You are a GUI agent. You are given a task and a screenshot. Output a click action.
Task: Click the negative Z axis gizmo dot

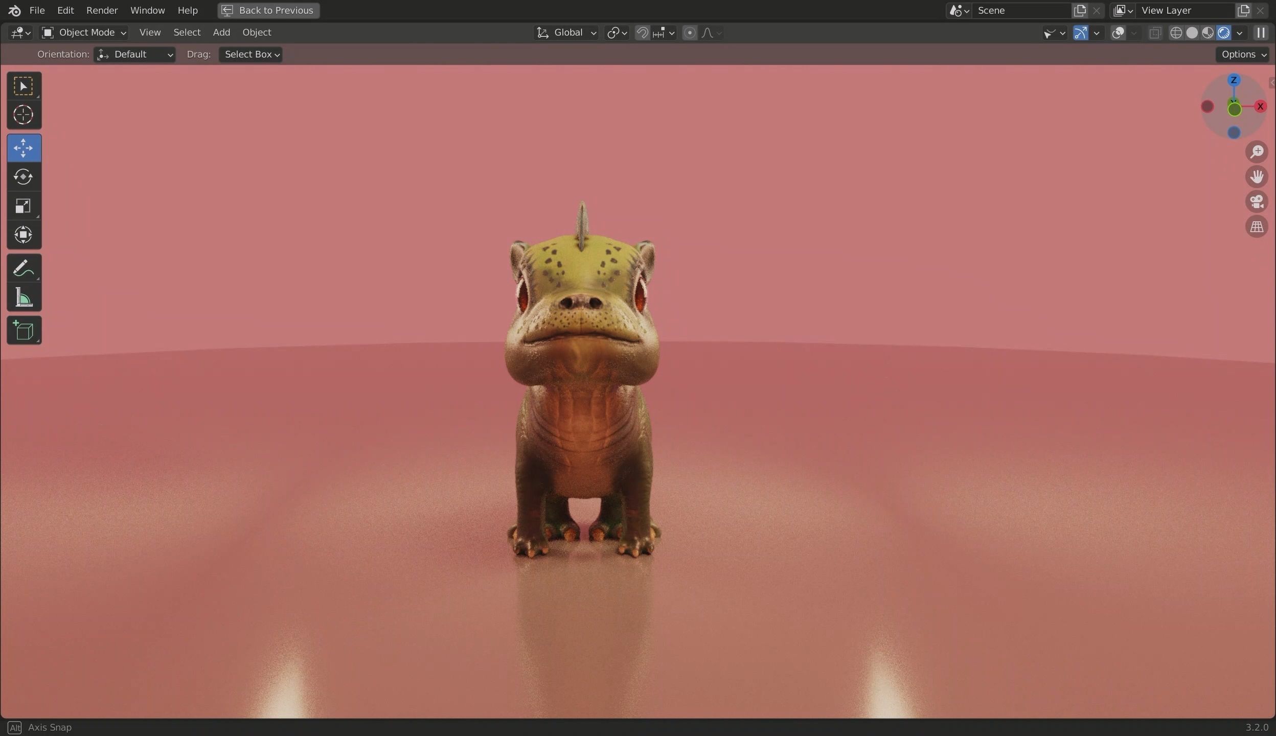pos(1234,133)
